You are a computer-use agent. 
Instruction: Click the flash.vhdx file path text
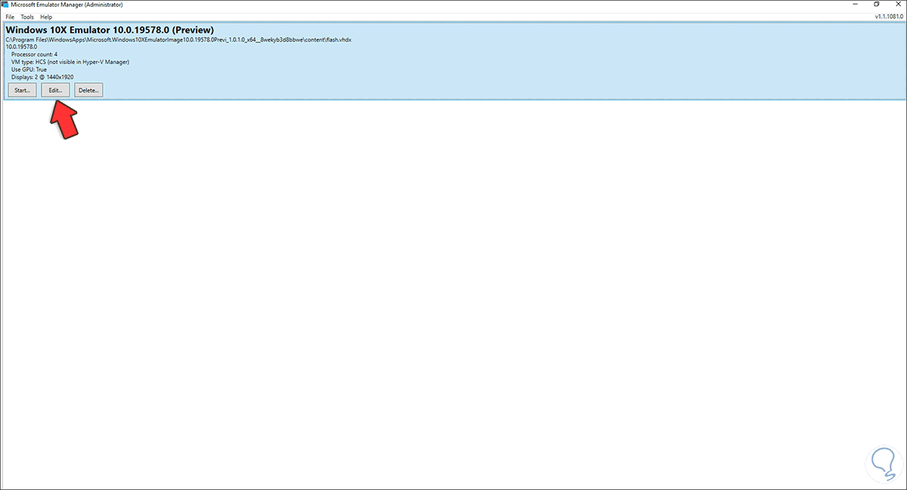178,39
